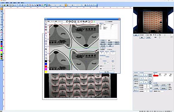Viewport: 174px width, 112px height.
Task: Close the template dialog window
Action: (x=119, y=19)
